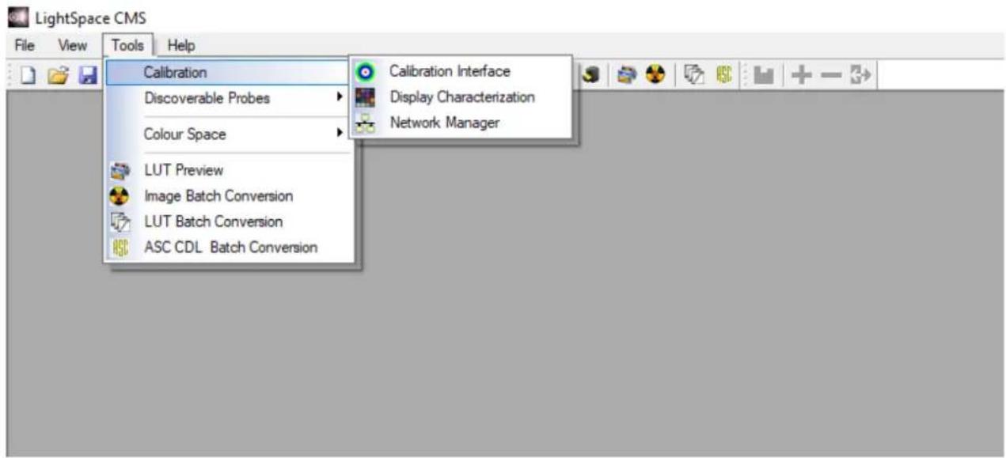Click the LUT Preview menu icon
Image resolution: width=1006 pixels, height=458 pixels.
tap(120, 170)
